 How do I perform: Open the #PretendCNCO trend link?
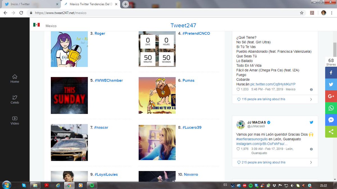coord(196,33)
